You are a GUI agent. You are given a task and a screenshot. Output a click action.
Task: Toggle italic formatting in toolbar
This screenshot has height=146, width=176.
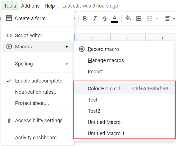(x=95, y=18)
